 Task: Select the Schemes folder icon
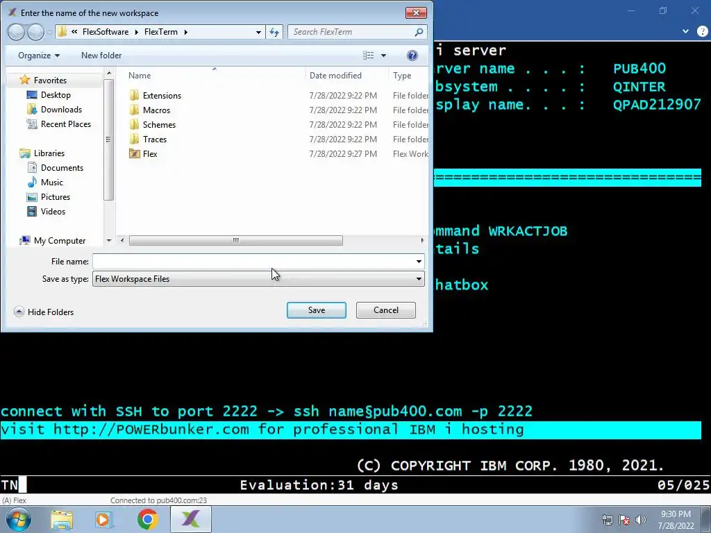[134, 124]
